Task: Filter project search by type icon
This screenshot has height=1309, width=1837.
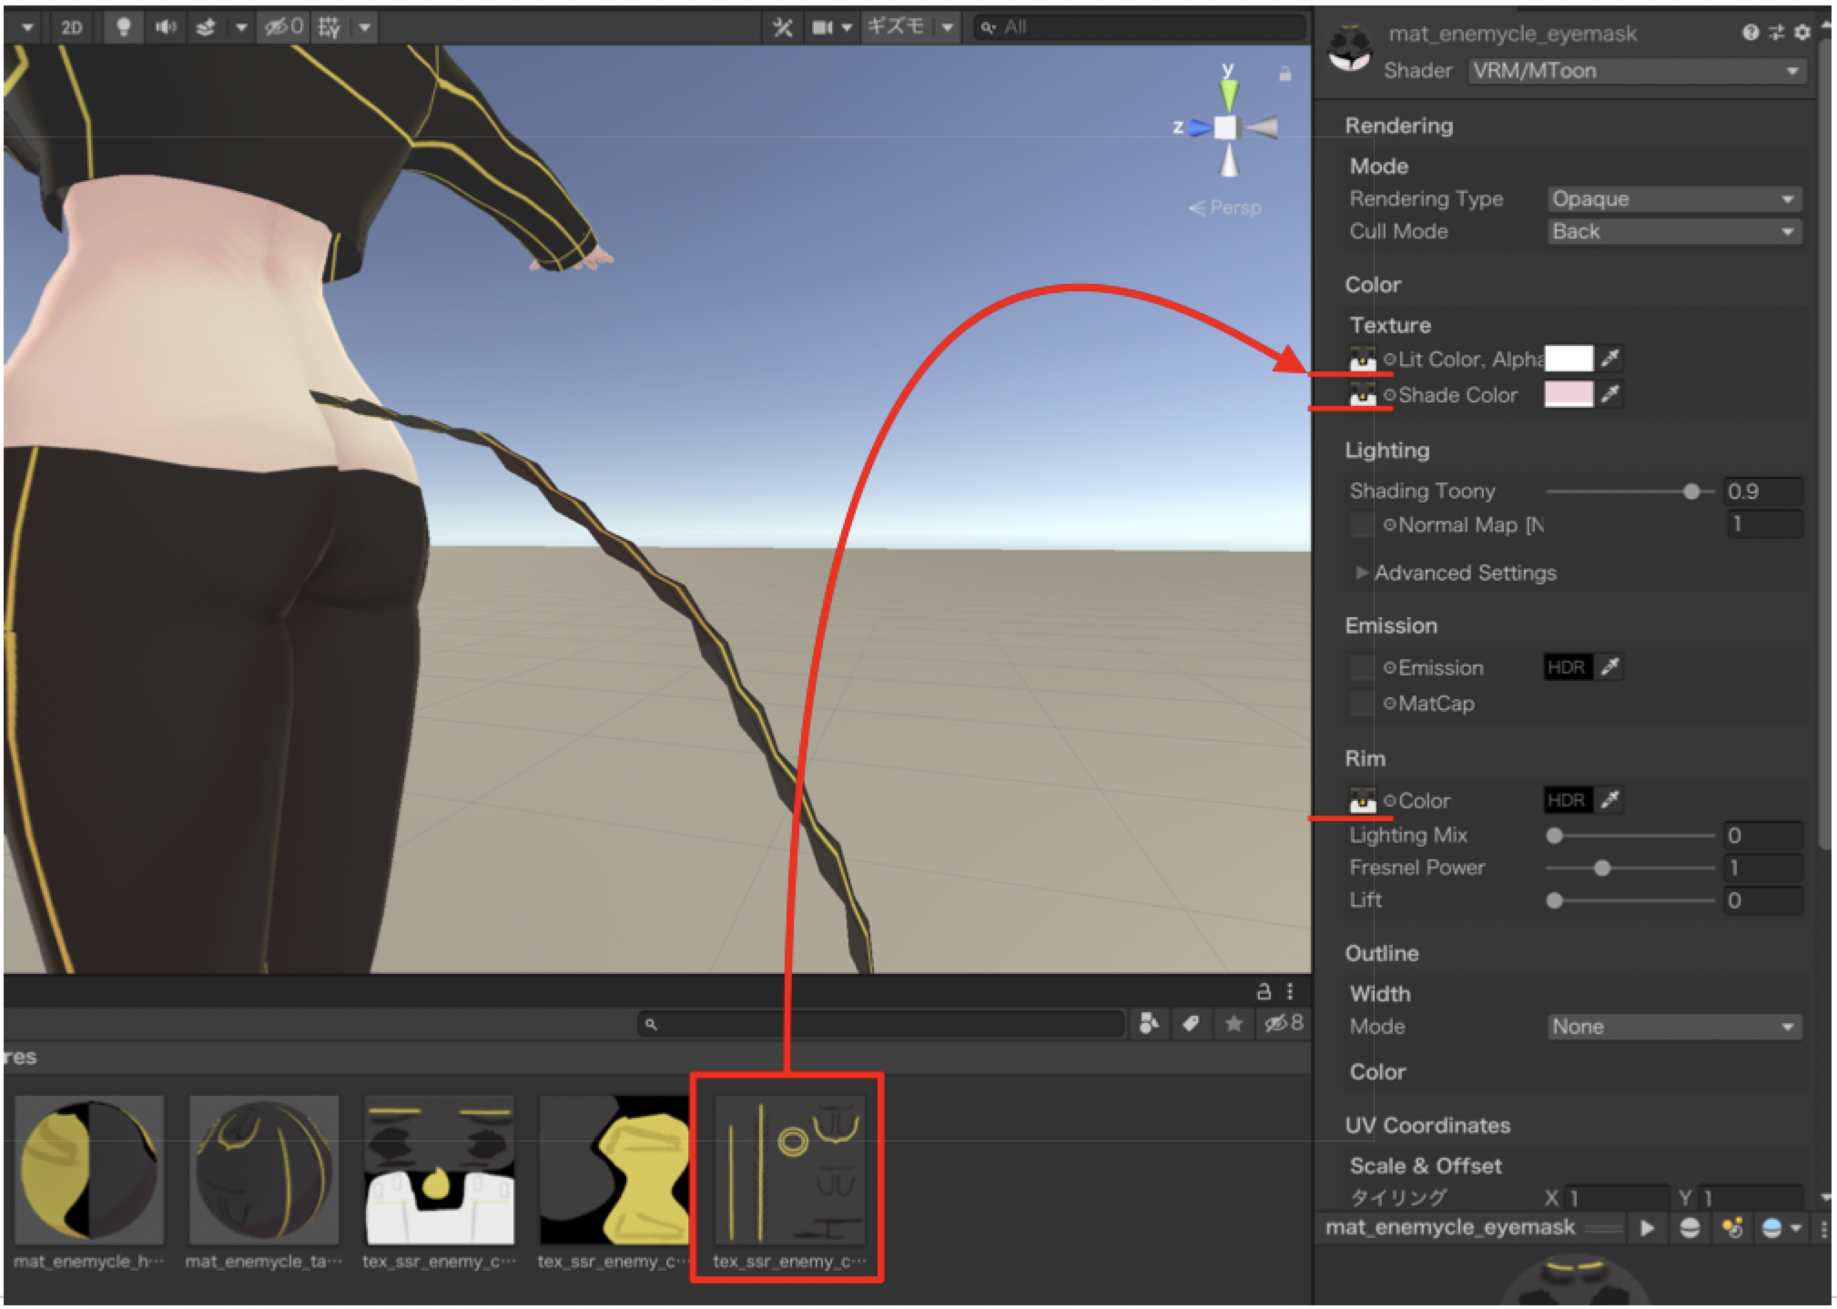Action: coord(1149,1024)
